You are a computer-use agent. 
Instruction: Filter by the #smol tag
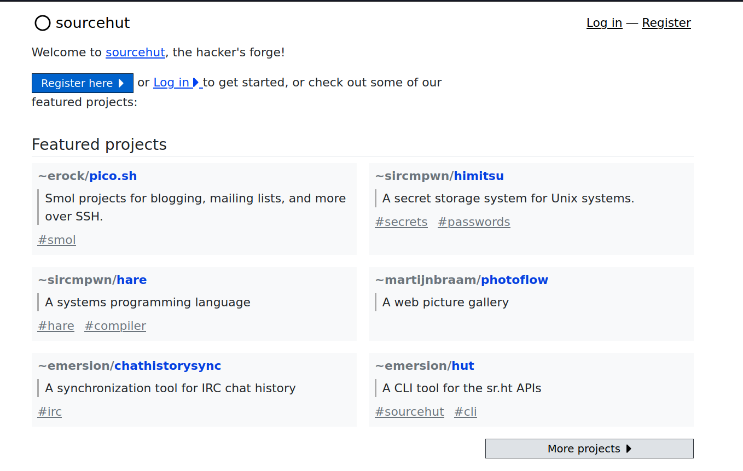57,240
